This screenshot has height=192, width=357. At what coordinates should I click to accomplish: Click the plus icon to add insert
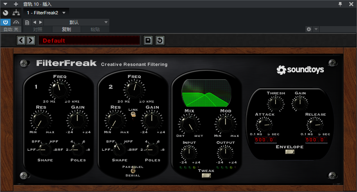16,4
